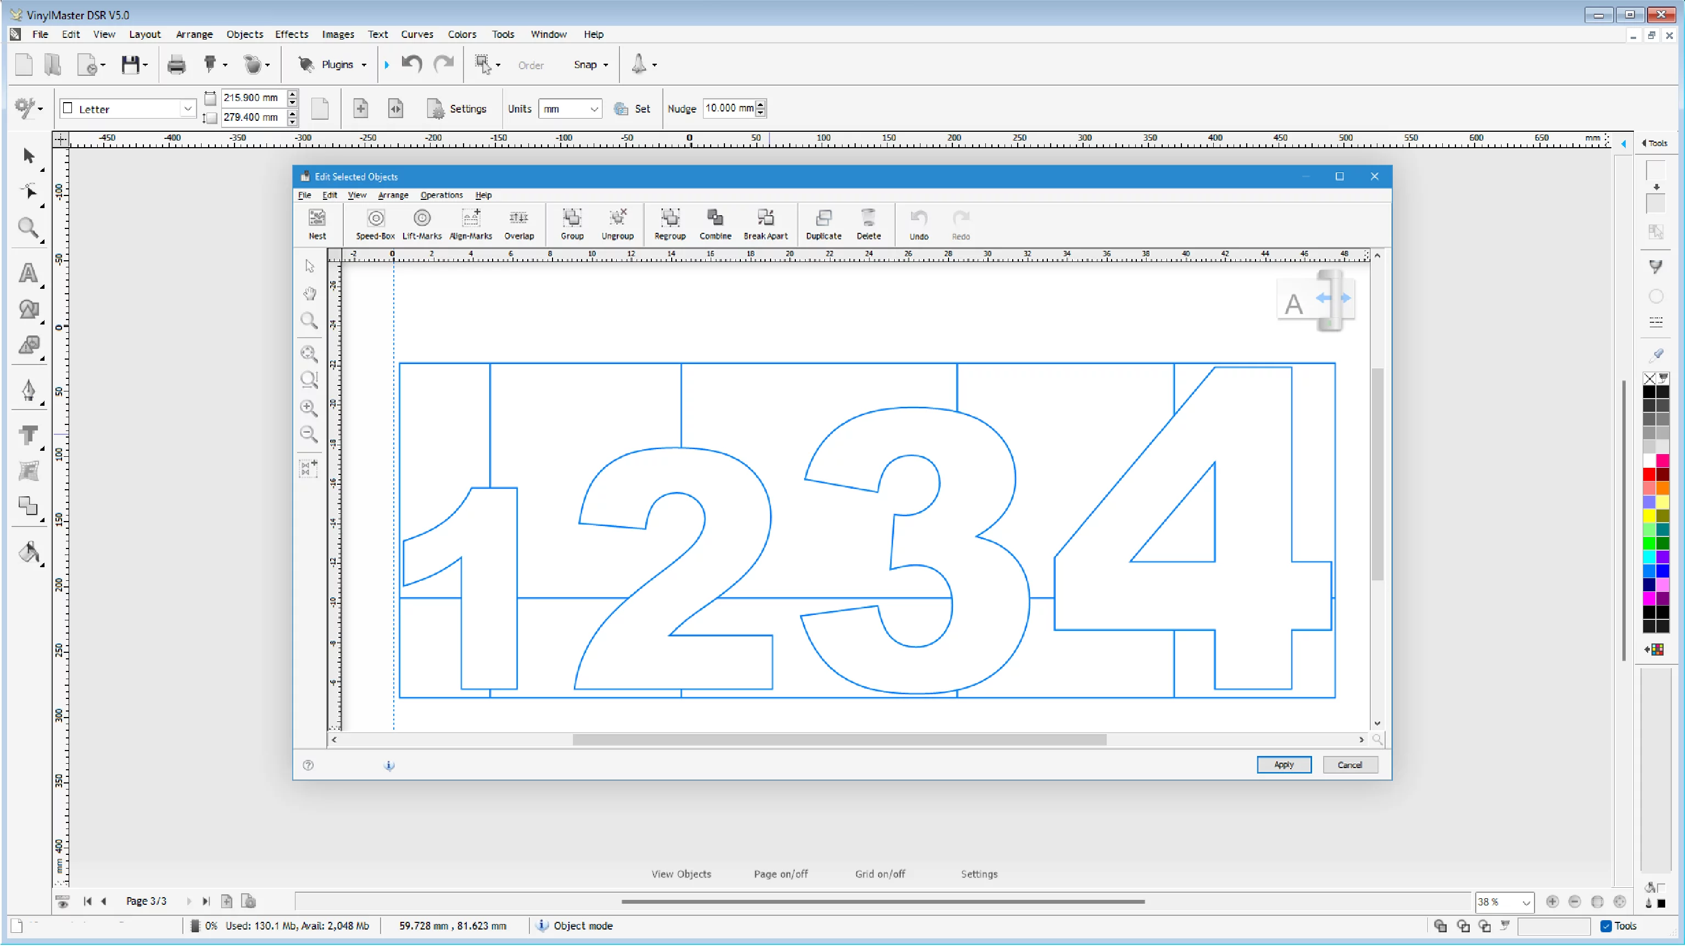Click Delete in the dialog toolbar
This screenshot has width=1685, height=946.
pos(869,224)
